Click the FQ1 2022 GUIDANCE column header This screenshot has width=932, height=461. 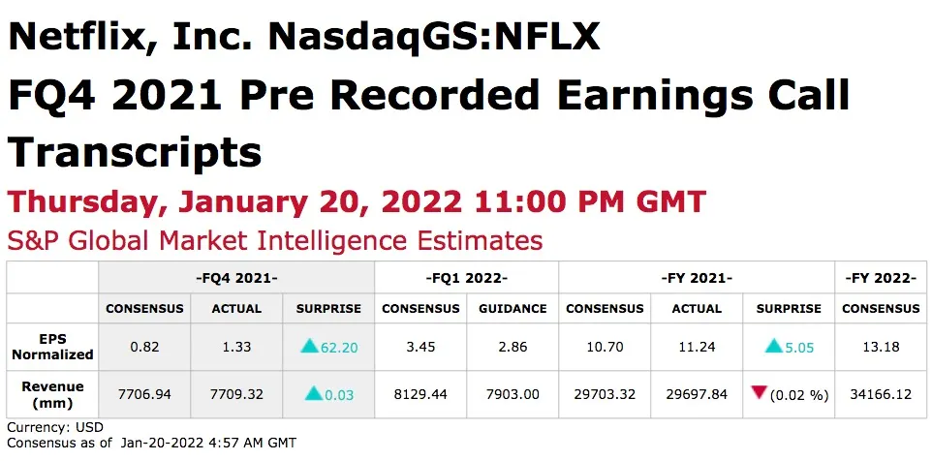513,309
